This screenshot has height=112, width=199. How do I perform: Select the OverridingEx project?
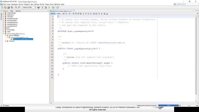click(x=11, y=30)
